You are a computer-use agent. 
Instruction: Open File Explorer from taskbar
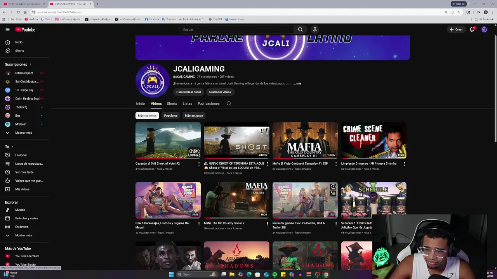tap(232, 274)
